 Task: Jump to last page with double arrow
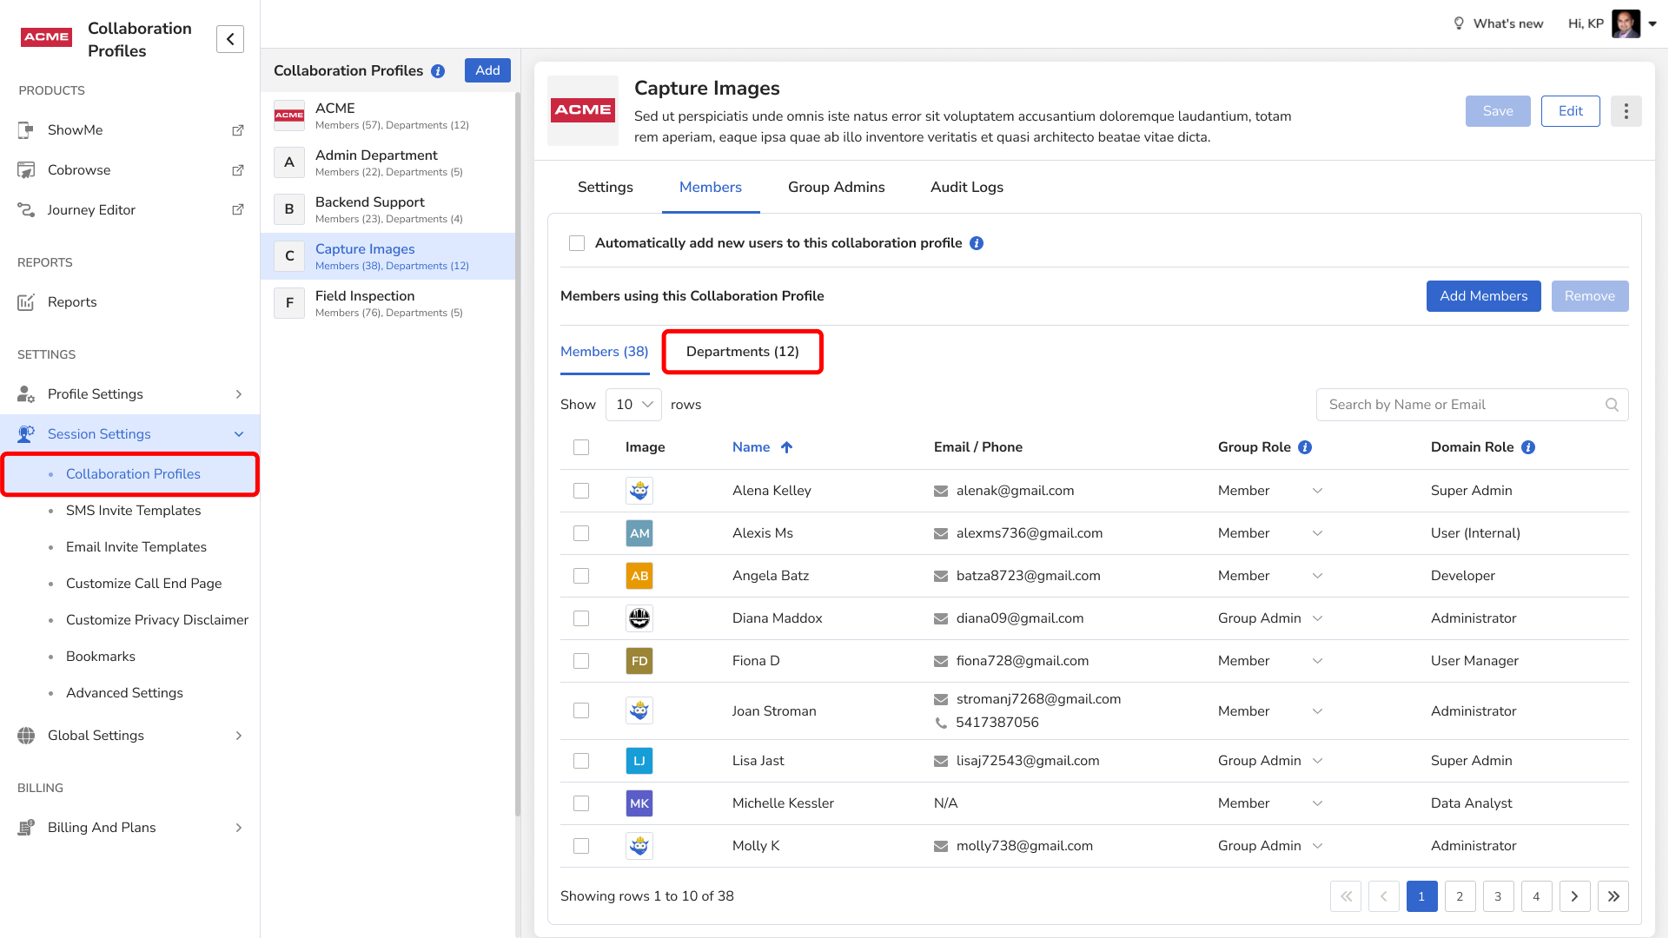tap(1613, 896)
